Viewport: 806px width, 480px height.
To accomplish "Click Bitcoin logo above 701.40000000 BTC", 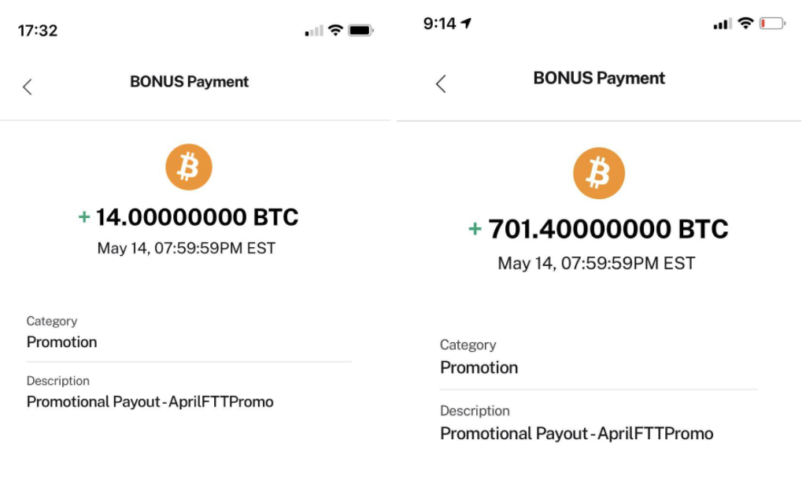I will coord(599,173).
